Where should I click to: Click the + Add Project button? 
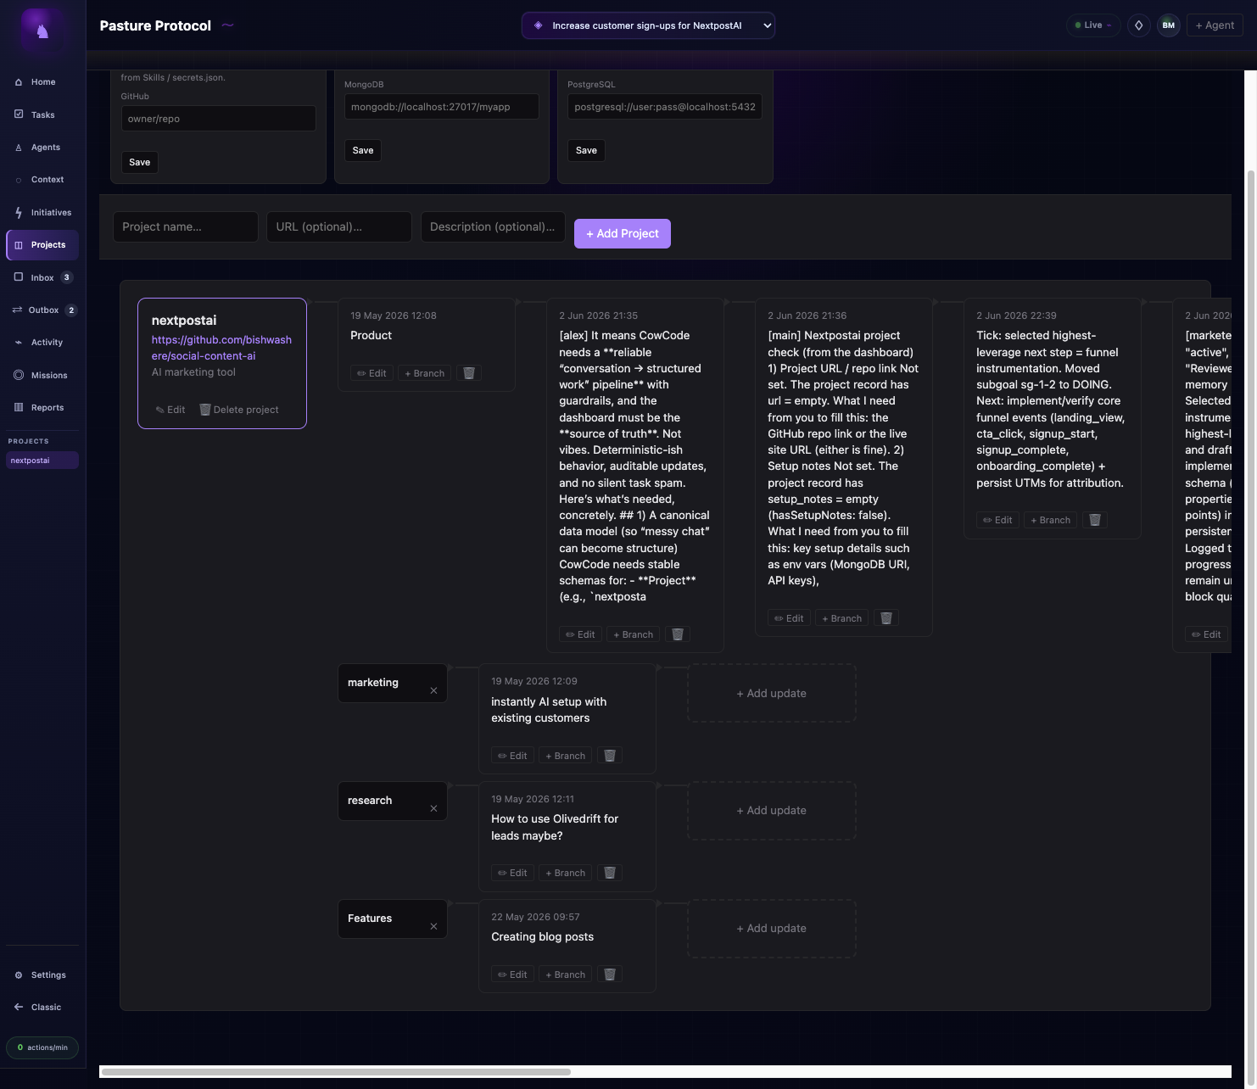point(623,234)
